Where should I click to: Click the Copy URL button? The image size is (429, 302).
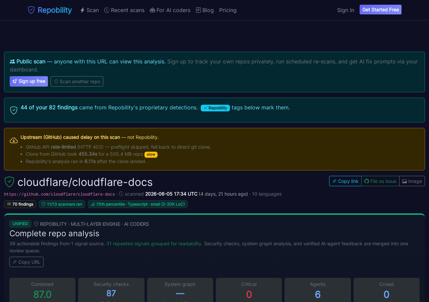[x=26, y=262]
